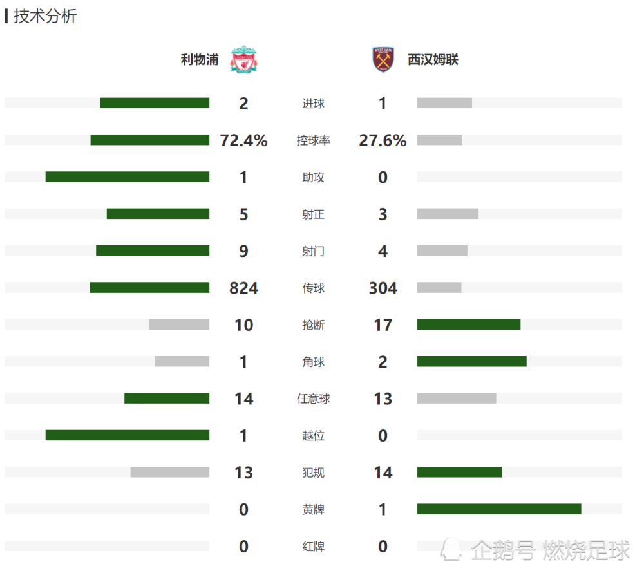Click Liverpool's green 控球率 possession bar
The image size is (644, 573).
(x=150, y=140)
